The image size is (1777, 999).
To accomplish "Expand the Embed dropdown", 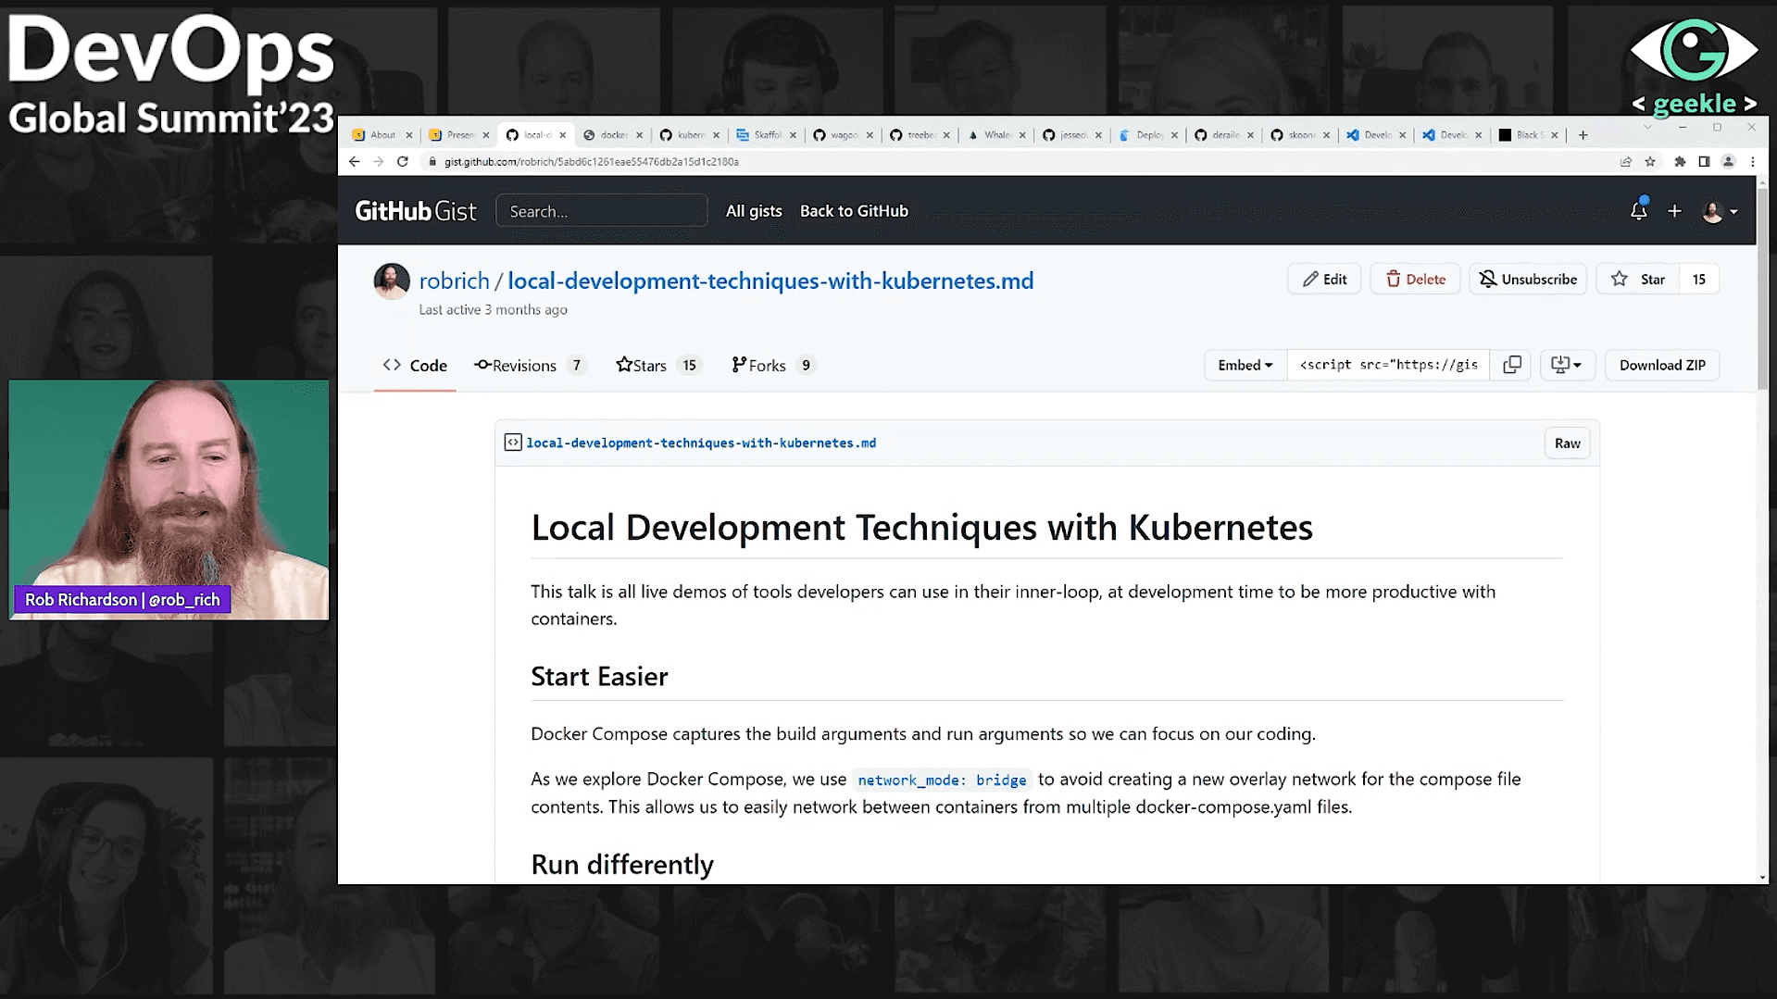I will click(x=1245, y=365).
